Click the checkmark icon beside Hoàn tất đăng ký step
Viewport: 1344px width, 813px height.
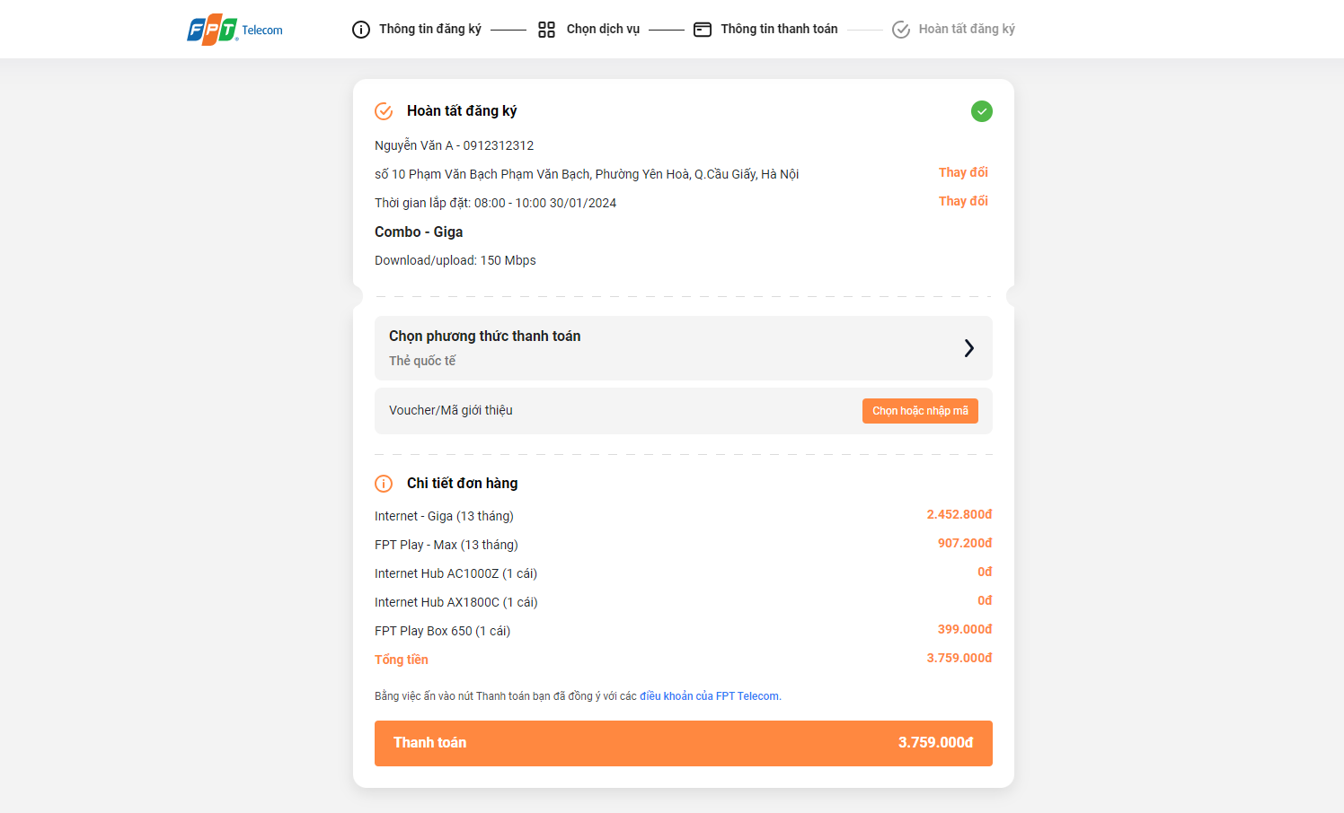(x=901, y=30)
